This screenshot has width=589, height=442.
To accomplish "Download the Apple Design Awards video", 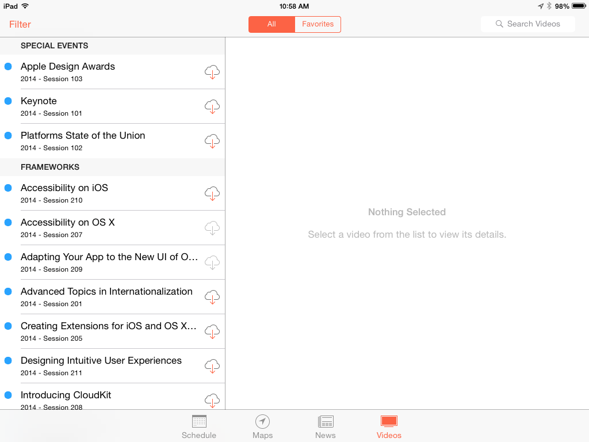I will pyautogui.click(x=212, y=72).
